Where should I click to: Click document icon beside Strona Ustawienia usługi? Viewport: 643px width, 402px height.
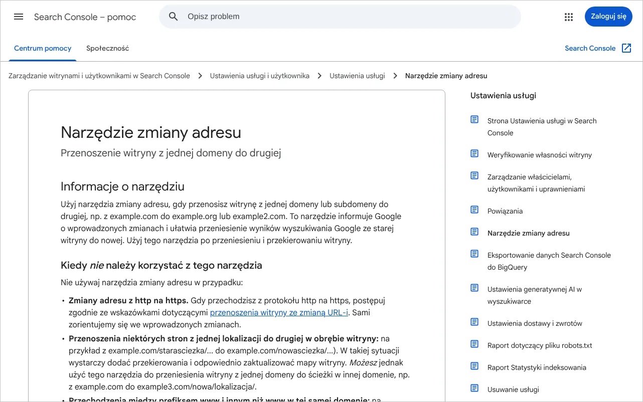click(x=474, y=119)
